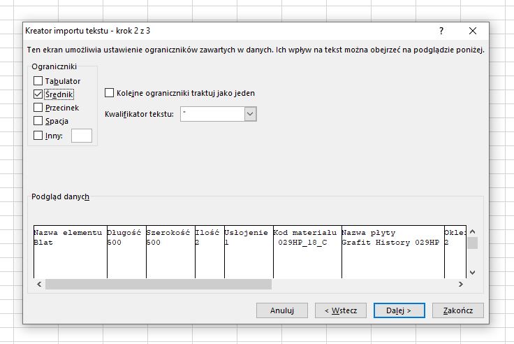This screenshot has width=514, height=344.
Task: Click the preview's vertical scroll down arrow
Action: (x=472, y=272)
